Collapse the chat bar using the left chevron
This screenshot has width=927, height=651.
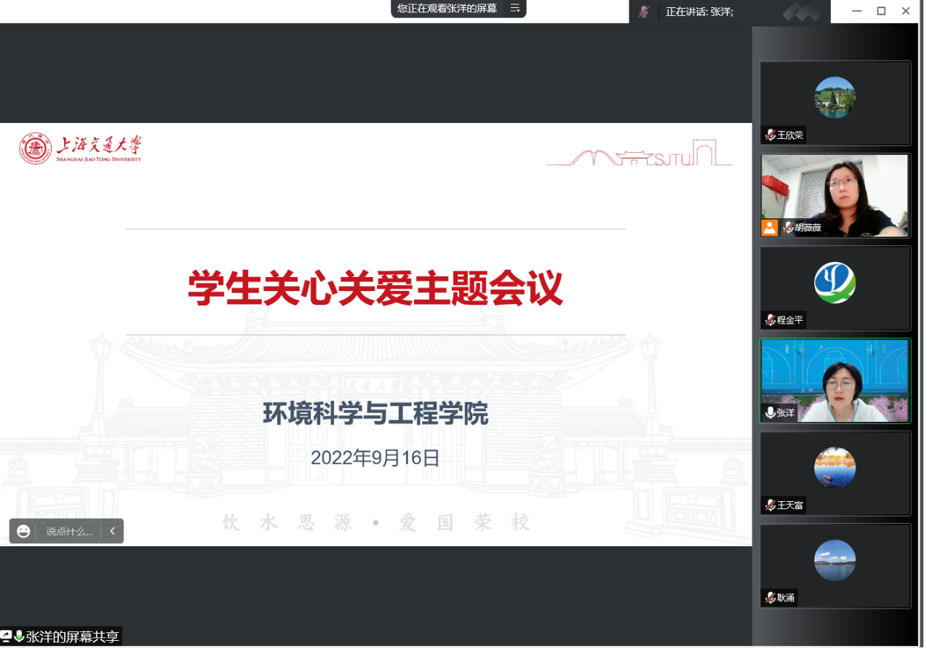point(112,531)
